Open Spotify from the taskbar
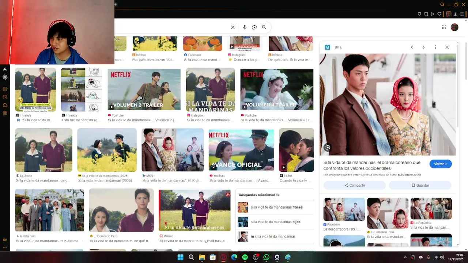468x263 pixels. click(x=245, y=258)
